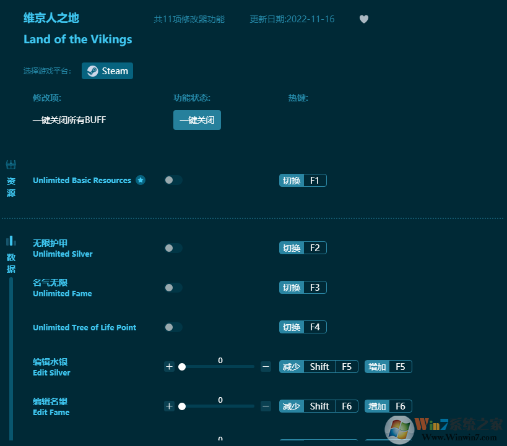Click the 切换 F1 hotkey button

click(303, 181)
